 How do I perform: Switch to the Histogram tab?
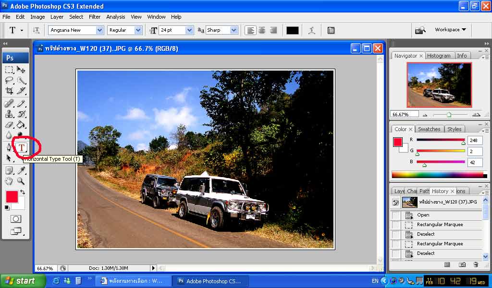(x=439, y=56)
